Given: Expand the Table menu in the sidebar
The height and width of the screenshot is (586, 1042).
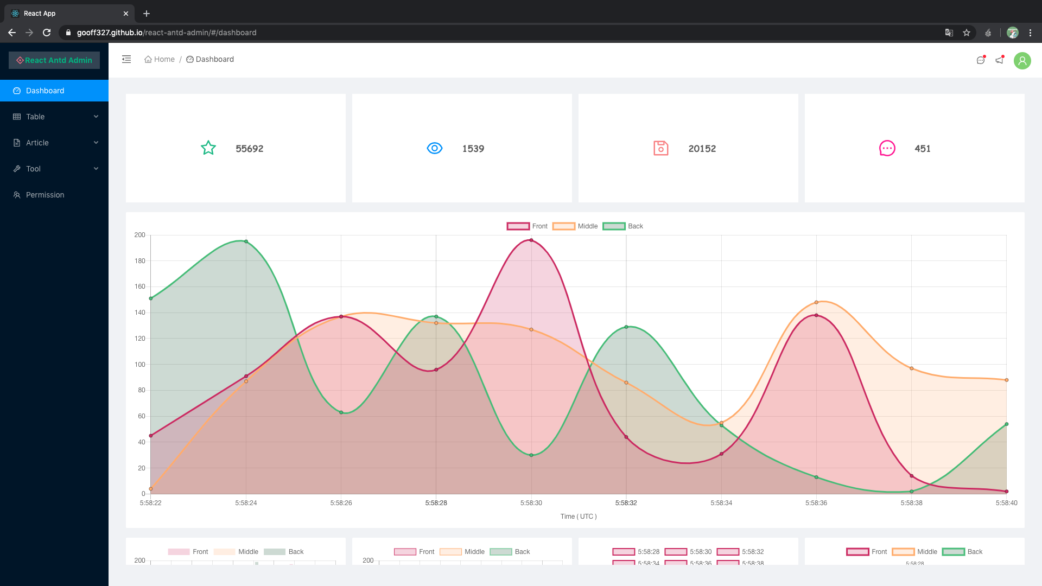Looking at the screenshot, I should [54, 117].
